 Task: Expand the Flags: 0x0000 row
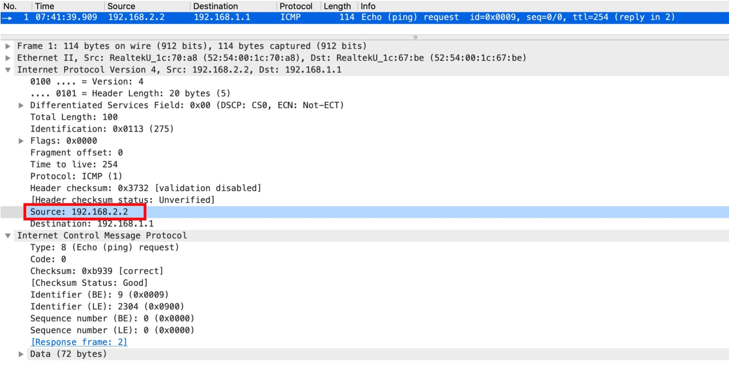21,141
